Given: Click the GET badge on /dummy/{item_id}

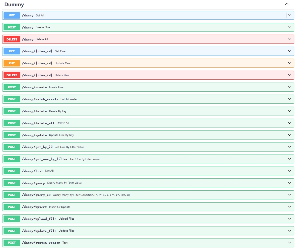Looking at the screenshot, I should (x=11, y=51).
